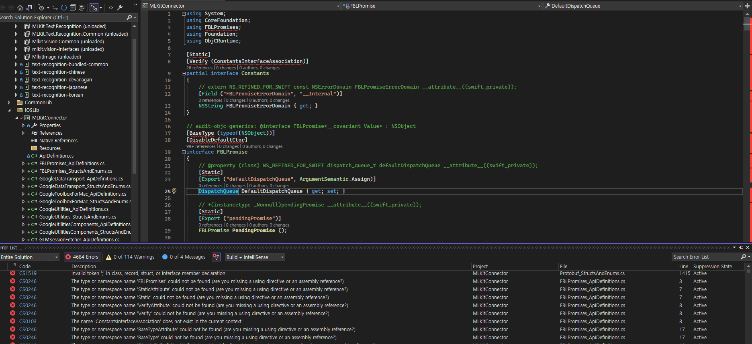Click '0 references' CodeLens above PendingPromise

tap(210, 225)
